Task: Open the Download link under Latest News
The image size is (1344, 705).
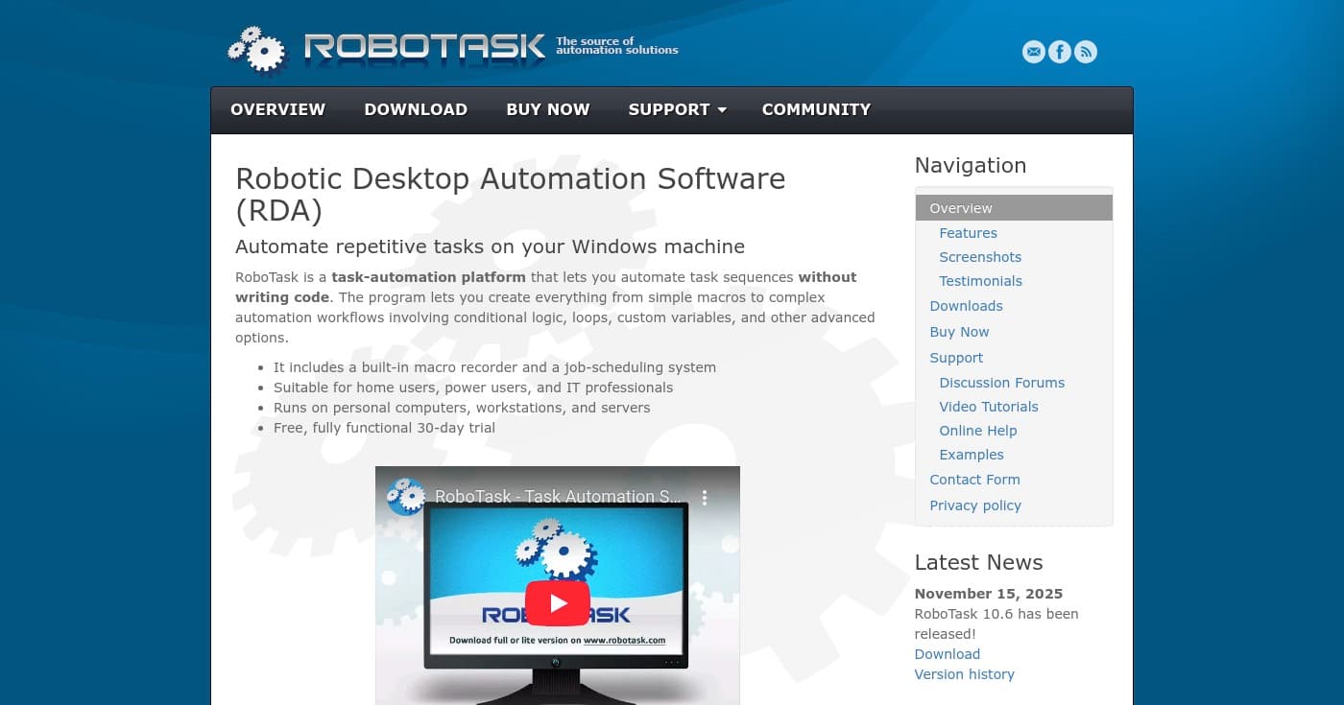Action: point(947,653)
